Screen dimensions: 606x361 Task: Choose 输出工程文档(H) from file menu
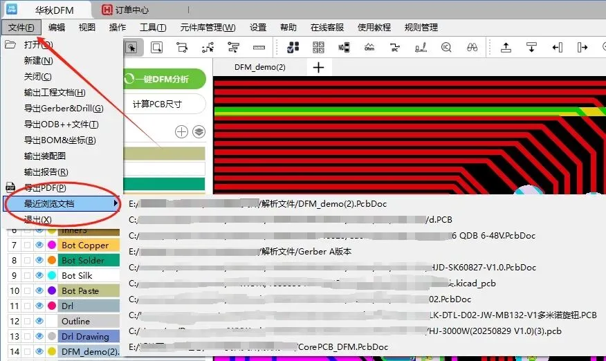tap(55, 93)
